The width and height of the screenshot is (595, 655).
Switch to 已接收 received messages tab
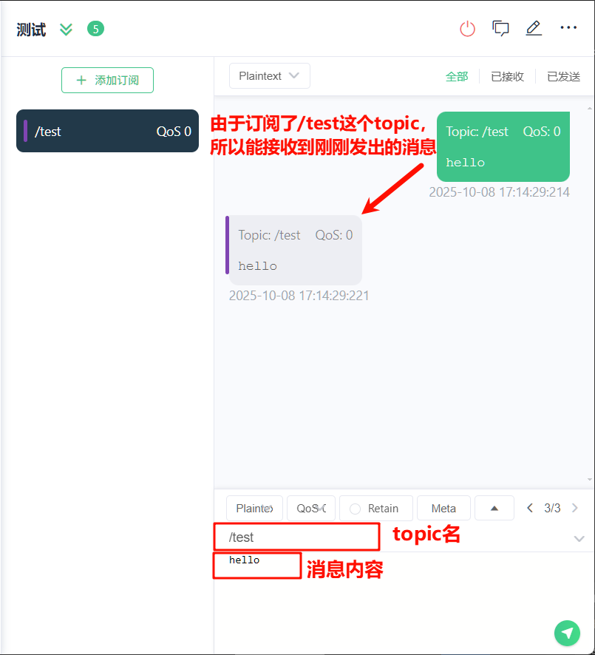(507, 76)
